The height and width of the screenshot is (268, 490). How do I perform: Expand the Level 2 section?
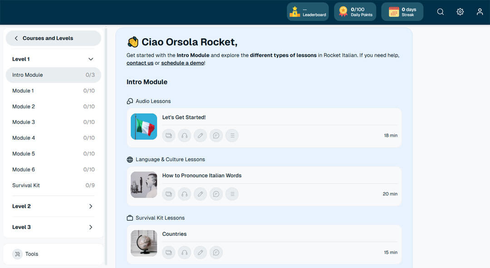91,206
